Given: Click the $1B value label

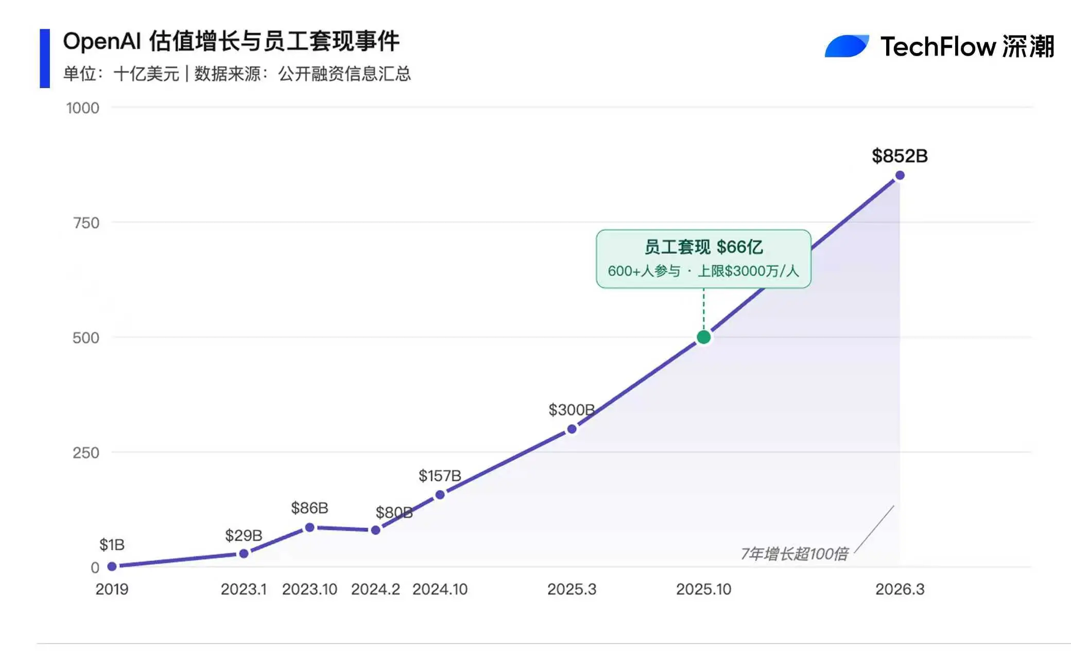Looking at the screenshot, I should (112, 545).
